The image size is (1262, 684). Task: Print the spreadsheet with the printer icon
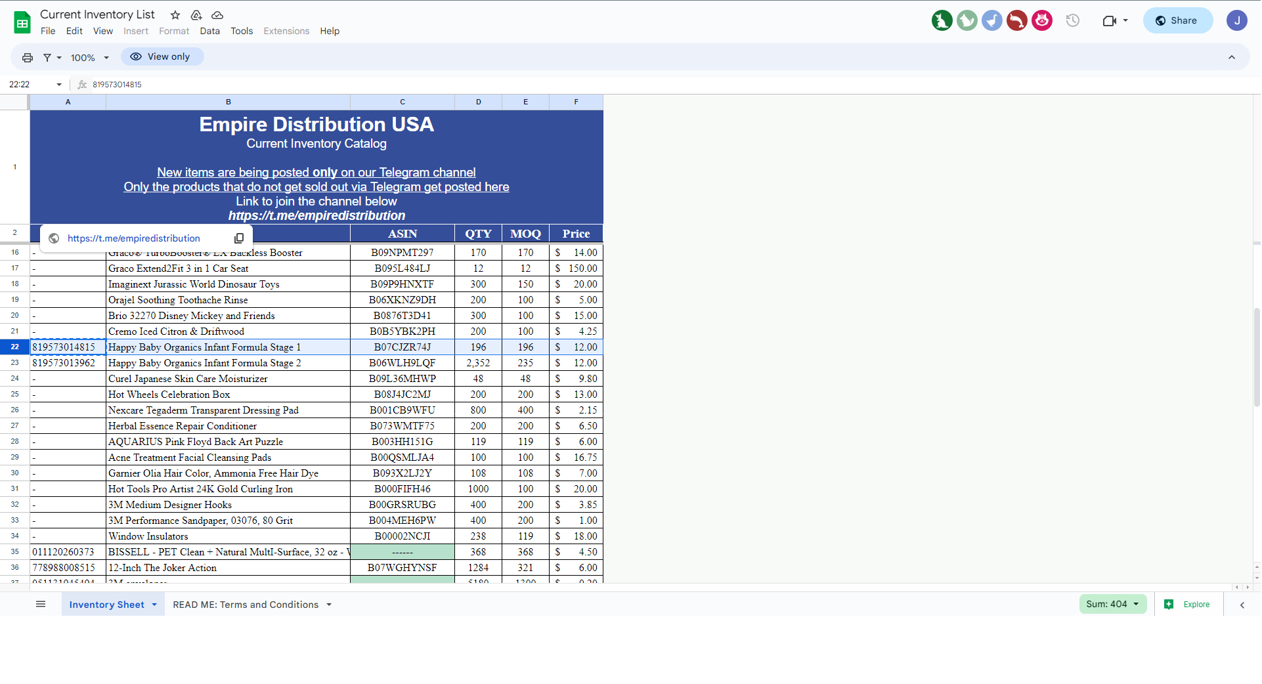click(x=28, y=58)
